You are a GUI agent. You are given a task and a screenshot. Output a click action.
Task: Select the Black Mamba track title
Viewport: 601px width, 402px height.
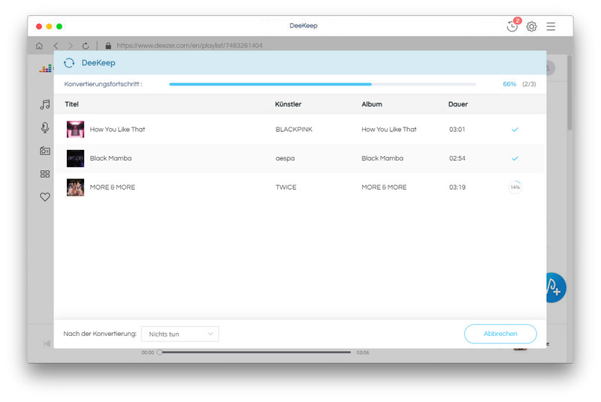pyautogui.click(x=110, y=158)
